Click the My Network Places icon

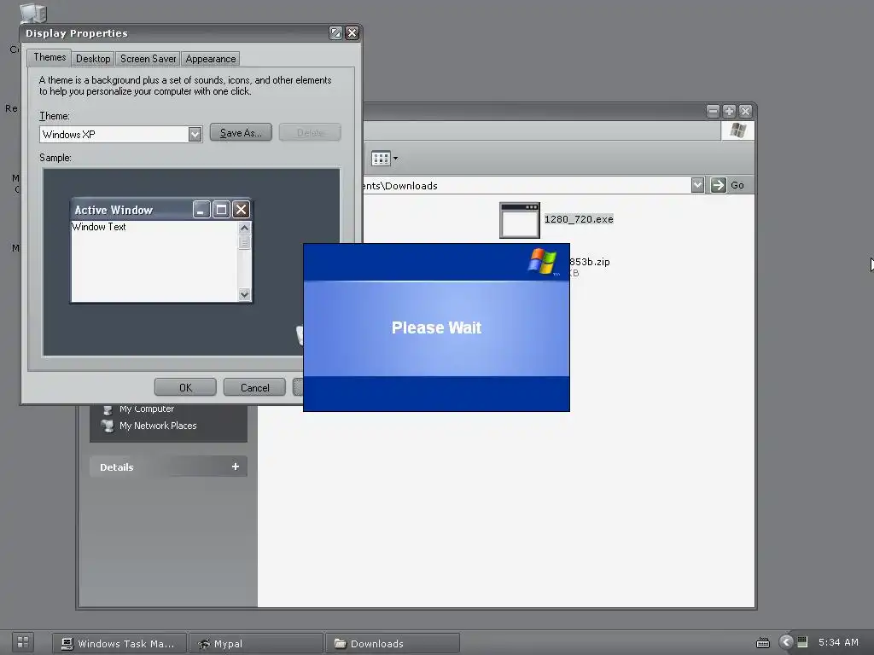[x=108, y=426]
